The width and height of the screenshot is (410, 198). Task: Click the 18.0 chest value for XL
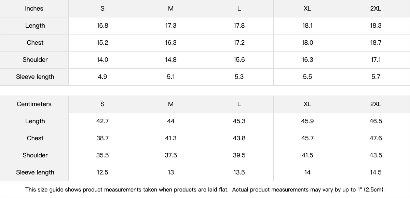(x=307, y=43)
